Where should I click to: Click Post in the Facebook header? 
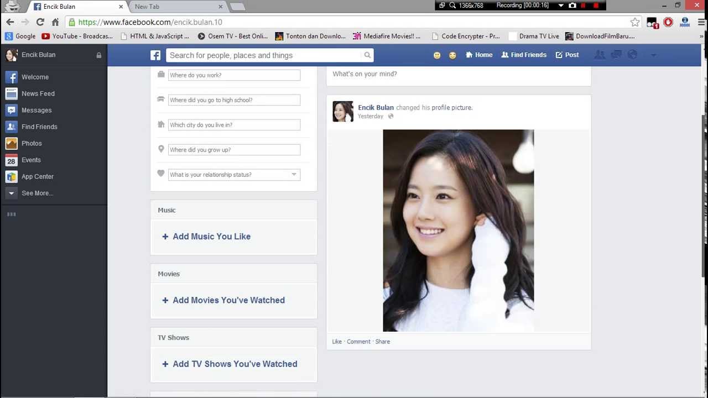(x=567, y=55)
